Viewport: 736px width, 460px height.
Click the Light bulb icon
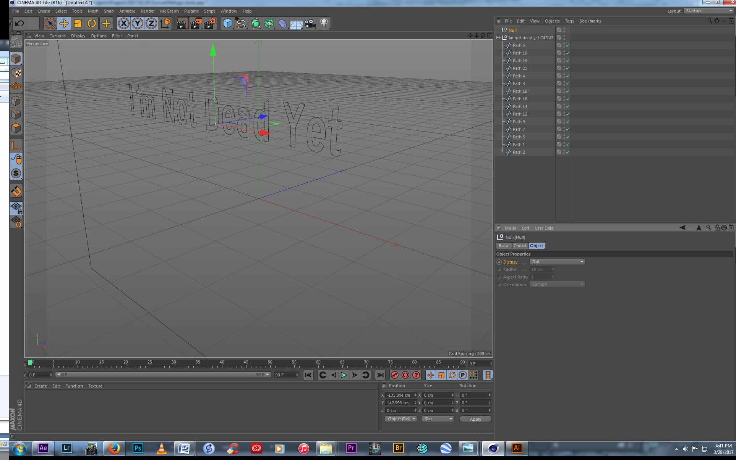coord(324,24)
